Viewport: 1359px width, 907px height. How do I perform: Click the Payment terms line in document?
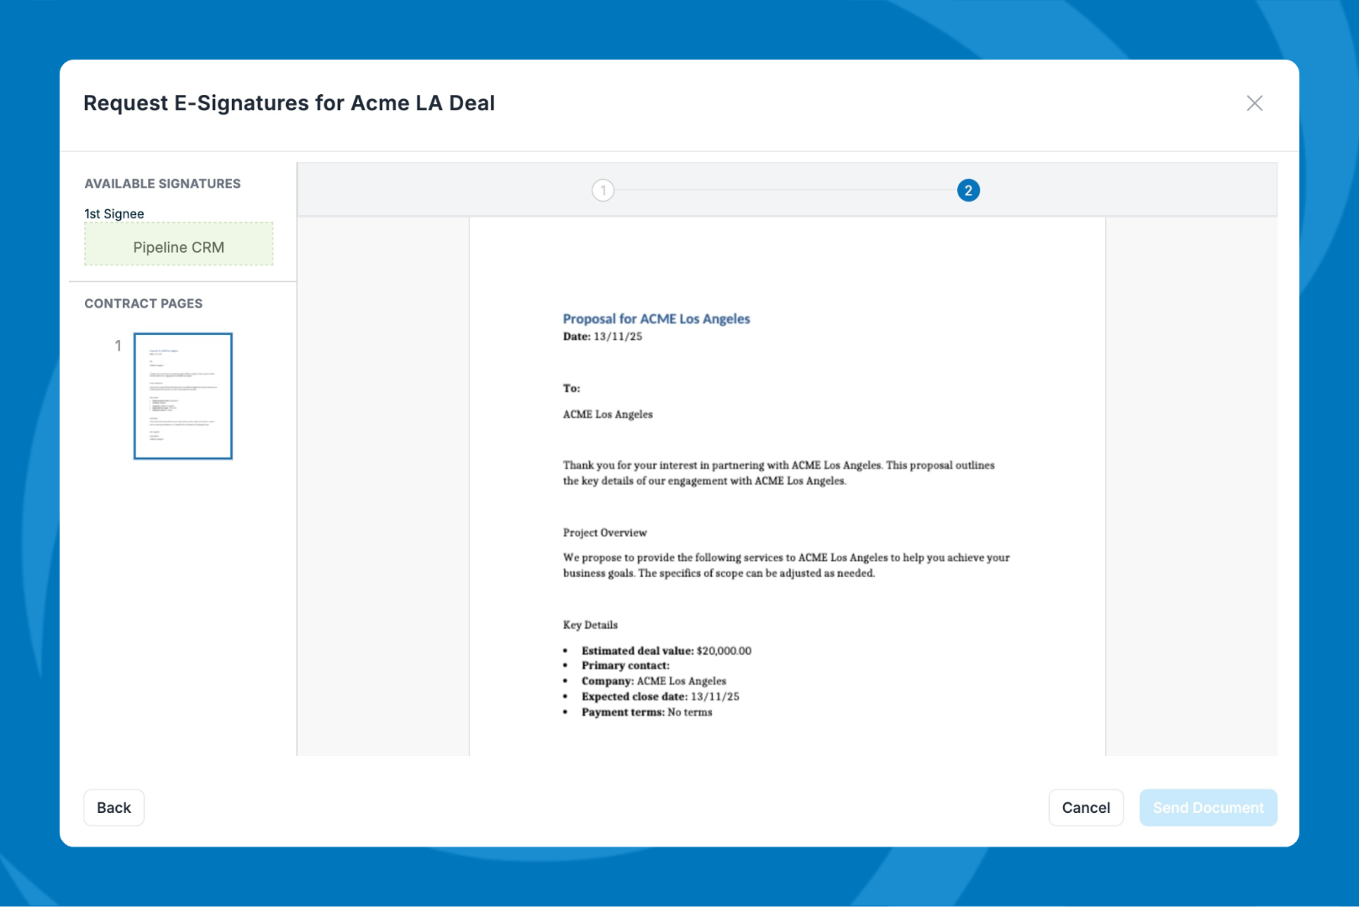click(x=646, y=712)
